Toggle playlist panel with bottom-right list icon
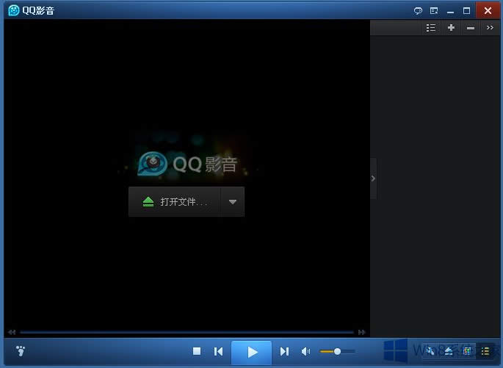 coord(485,352)
